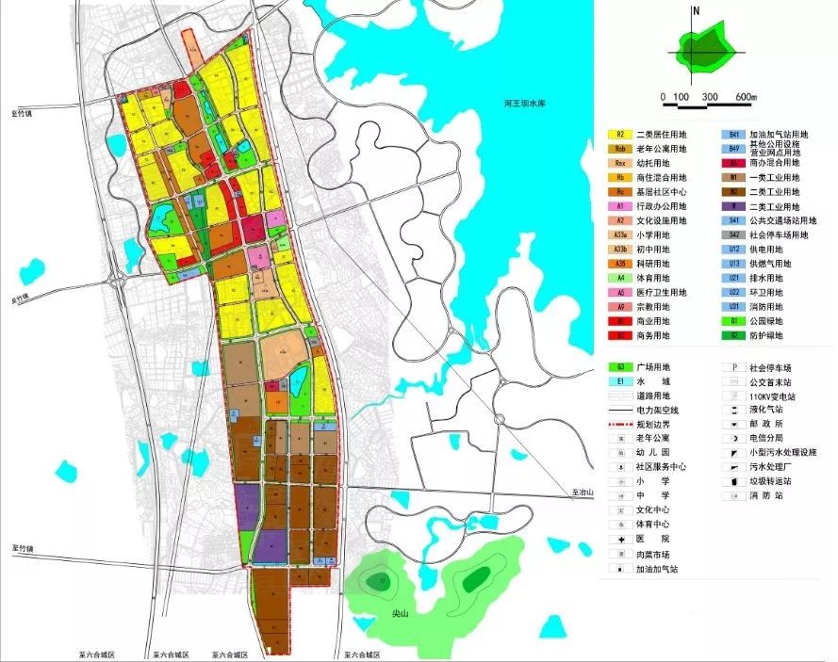Viewport: 838px width, 662px height.
Task: Select the U31 消防用地 swatch
Action: (734, 307)
